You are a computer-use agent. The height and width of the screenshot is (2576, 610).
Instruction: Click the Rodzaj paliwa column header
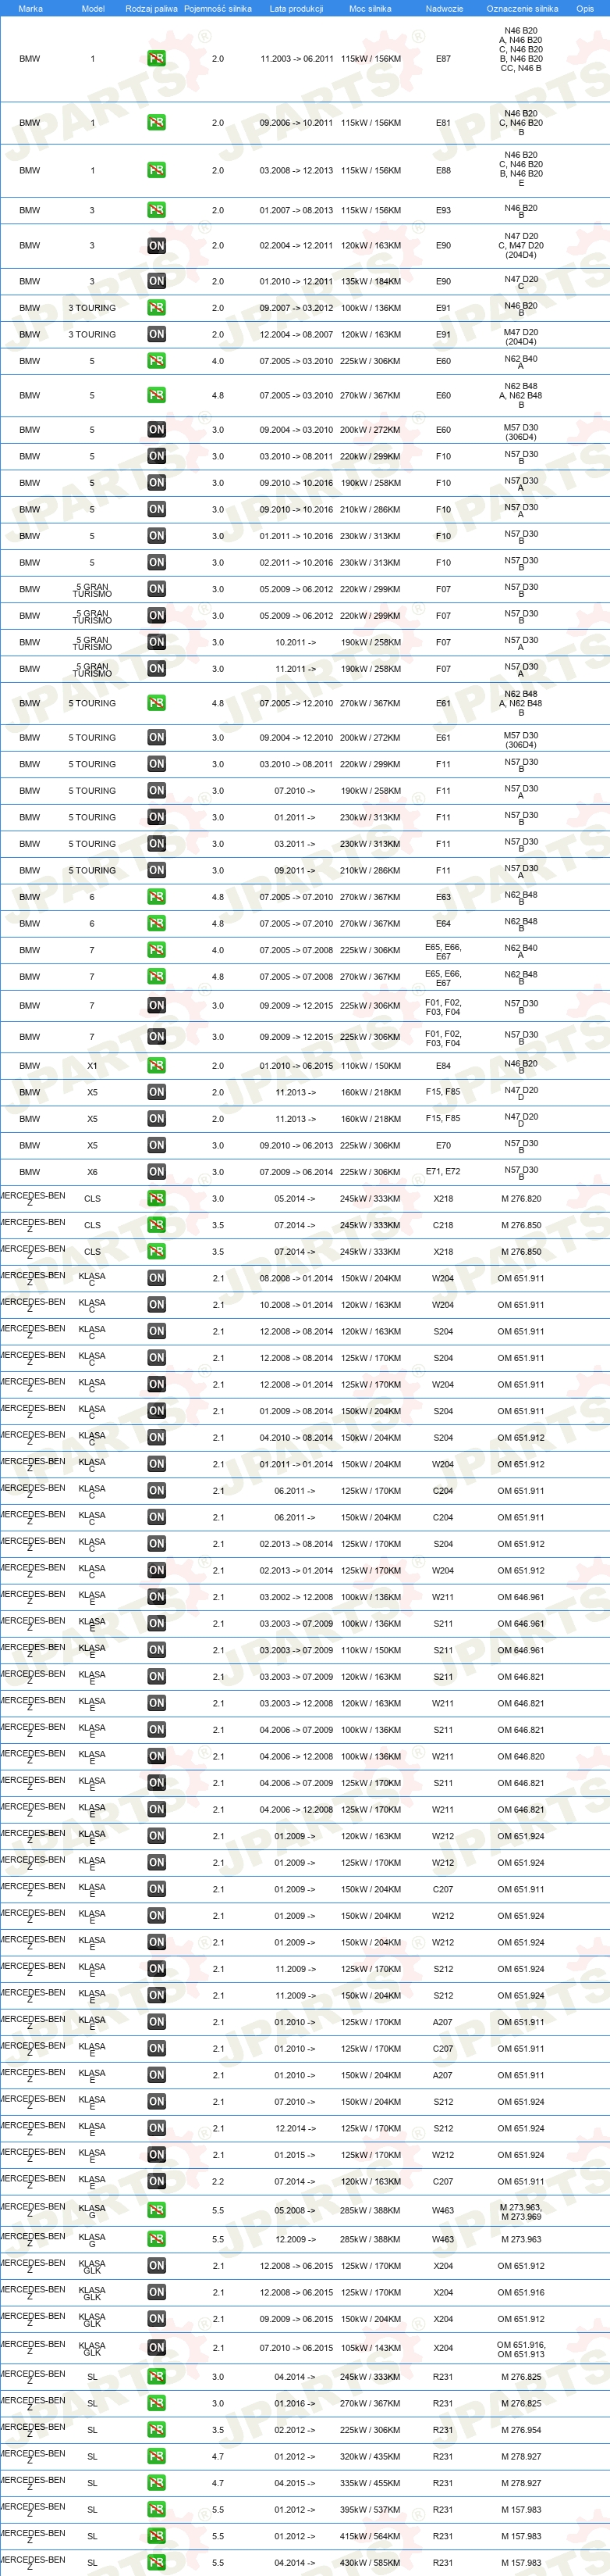click(x=152, y=8)
